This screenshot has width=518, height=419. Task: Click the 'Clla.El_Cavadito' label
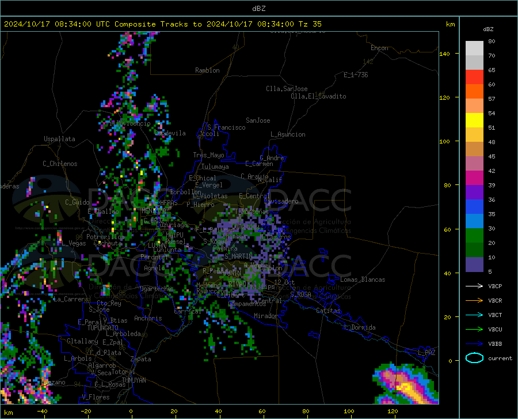click(318, 96)
